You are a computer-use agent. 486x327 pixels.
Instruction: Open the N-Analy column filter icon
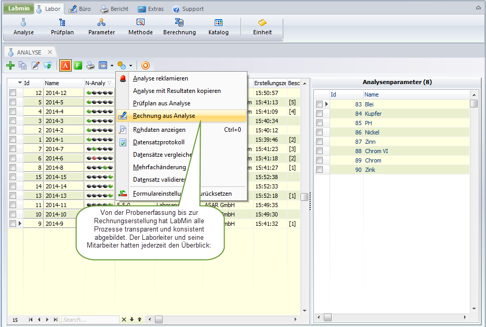tap(109, 83)
